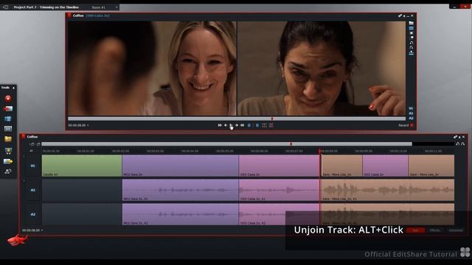This screenshot has width=472, height=265.
Task: Select the pink OSS Cassi clip on V1
Action: [280, 166]
